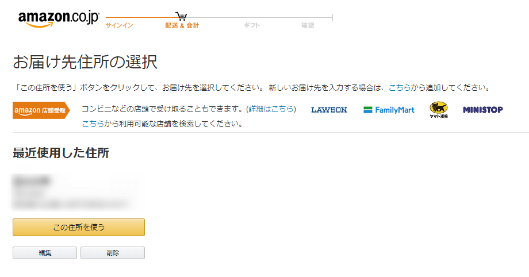
Task: Click the Amazon 店頭受取 orange badge
Action: pyautogui.click(x=41, y=110)
